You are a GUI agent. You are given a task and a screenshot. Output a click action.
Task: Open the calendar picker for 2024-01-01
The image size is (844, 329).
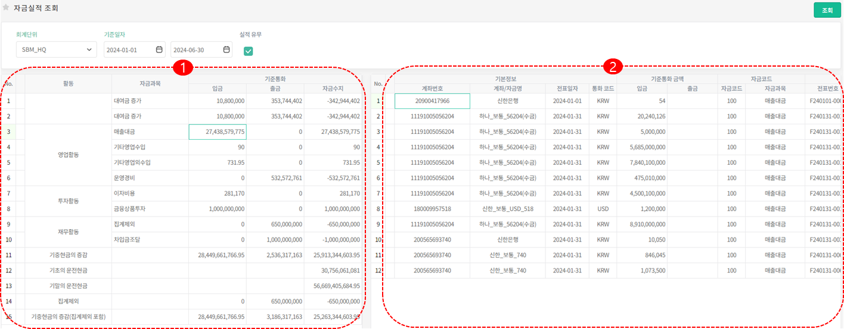159,50
